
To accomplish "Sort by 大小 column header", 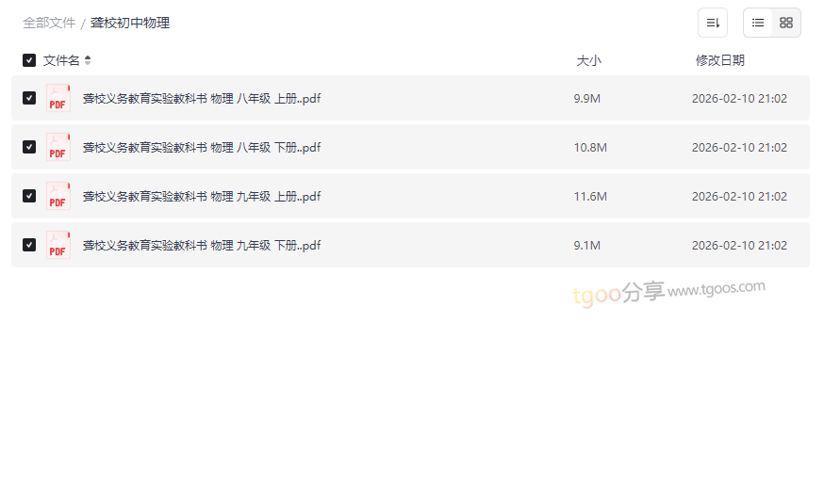I will [588, 60].
